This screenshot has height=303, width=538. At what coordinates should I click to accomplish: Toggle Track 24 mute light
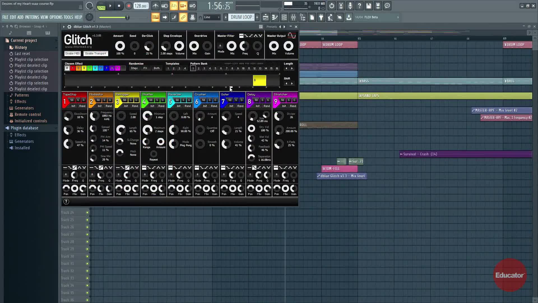click(x=87, y=213)
